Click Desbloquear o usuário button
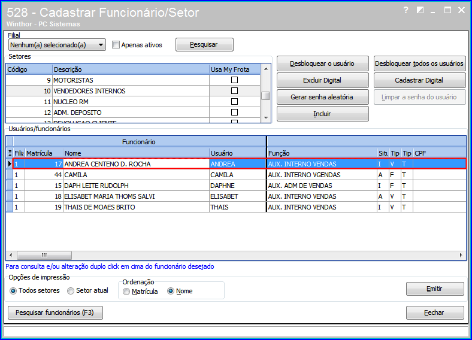Viewport: 472px width, 340px height. point(323,63)
